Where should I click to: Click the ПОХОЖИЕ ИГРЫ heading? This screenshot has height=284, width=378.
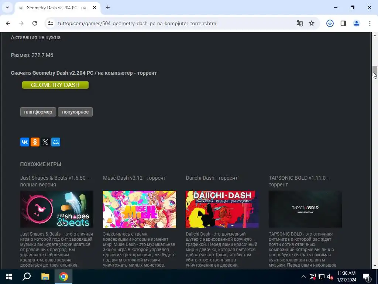41,164
